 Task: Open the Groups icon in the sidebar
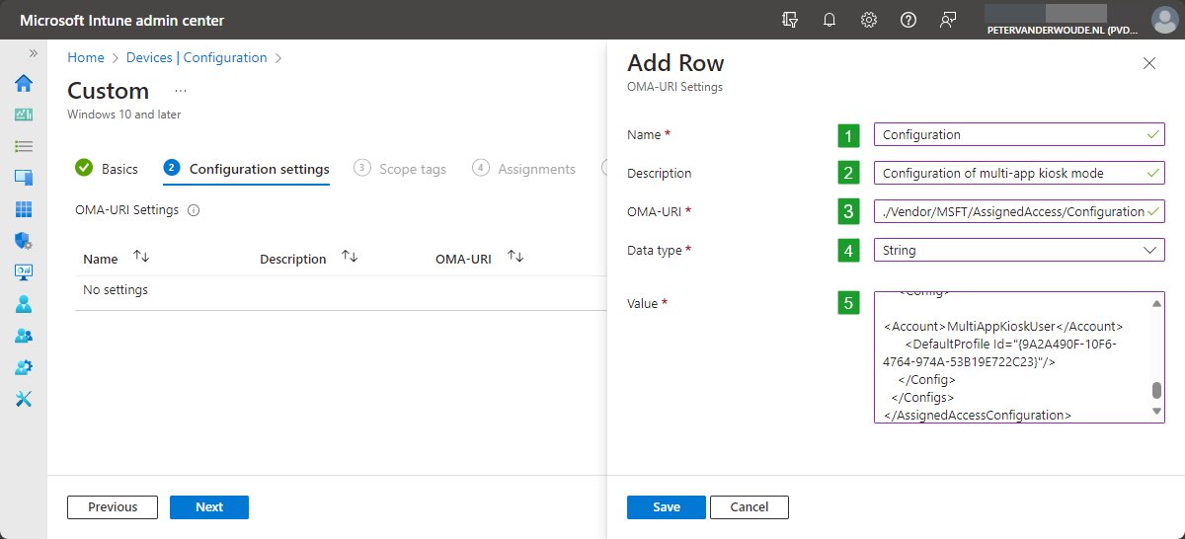click(24, 336)
